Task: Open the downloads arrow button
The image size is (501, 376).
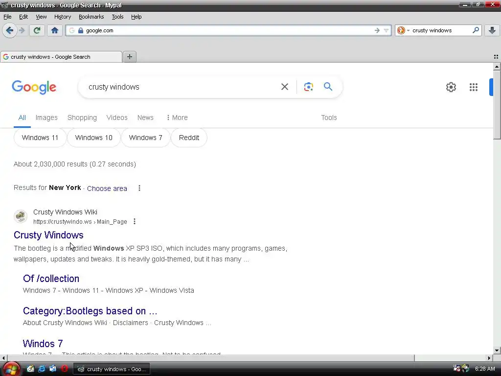Action: point(492,30)
